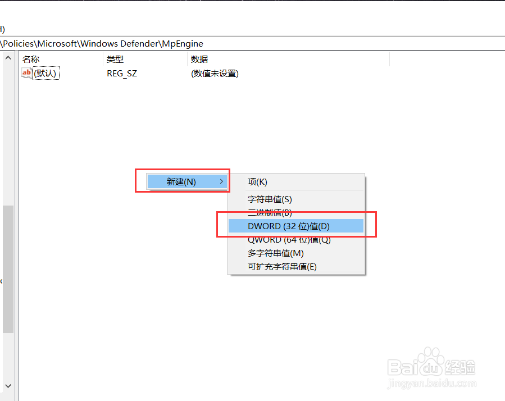Click the (数值未设置) data cell

pos(215,74)
